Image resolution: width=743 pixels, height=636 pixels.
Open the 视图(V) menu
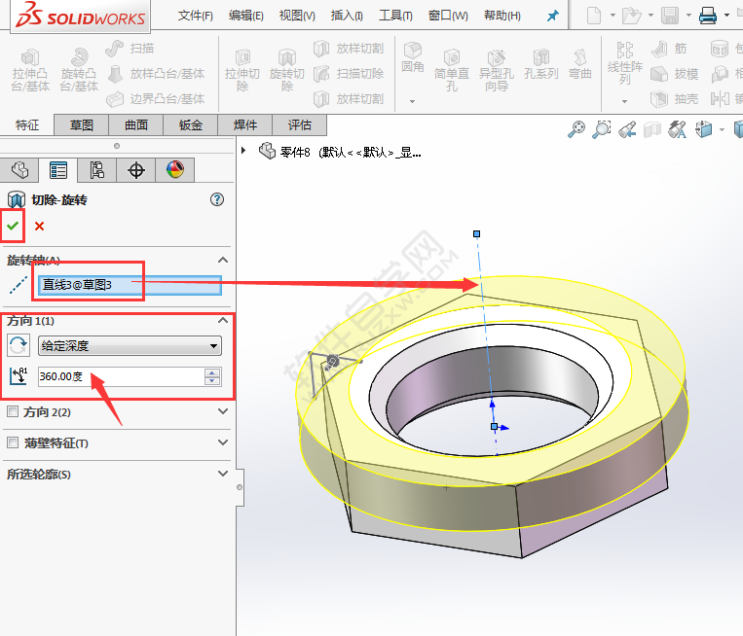pos(297,16)
